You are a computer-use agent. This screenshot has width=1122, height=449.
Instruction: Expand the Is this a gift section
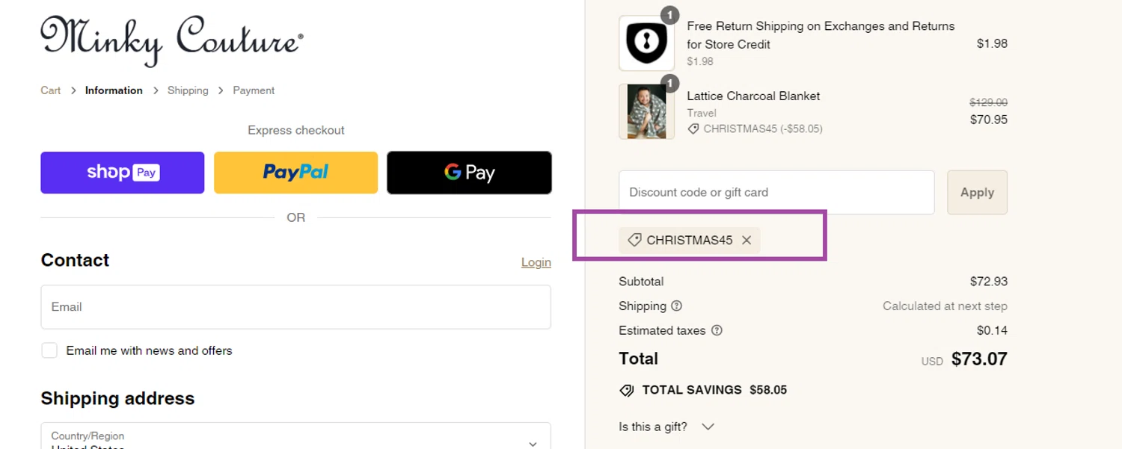pyautogui.click(x=708, y=427)
